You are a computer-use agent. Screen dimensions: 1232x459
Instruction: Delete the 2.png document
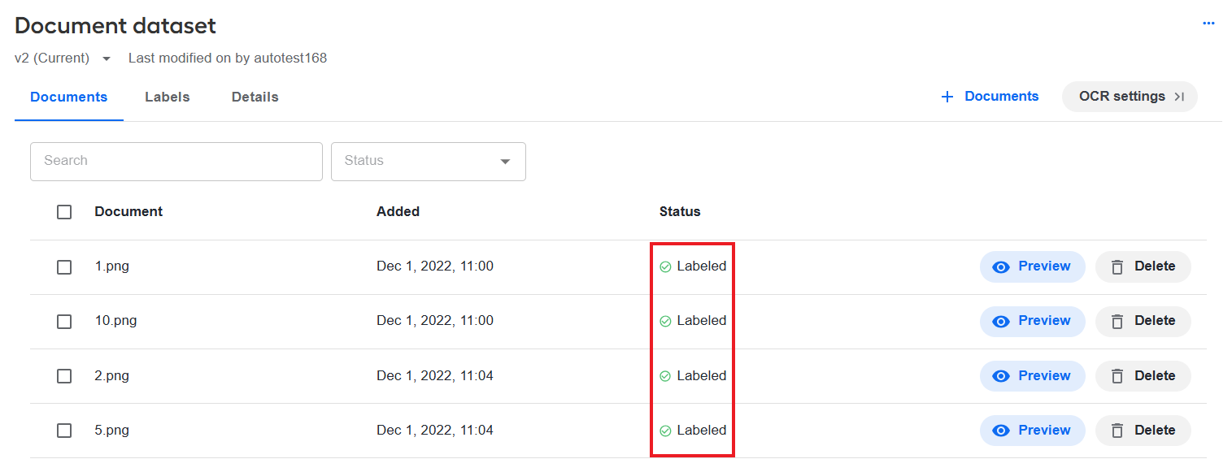pyautogui.click(x=1143, y=376)
